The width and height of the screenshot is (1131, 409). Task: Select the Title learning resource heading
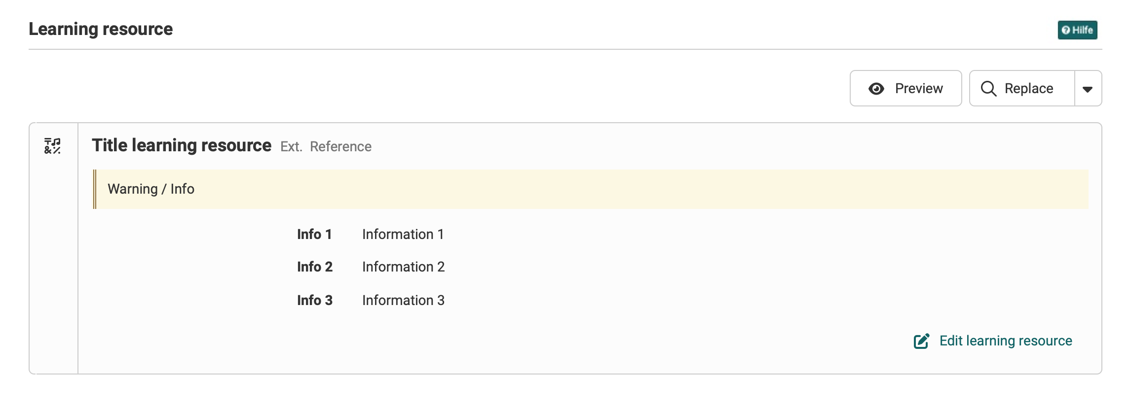pyautogui.click(x=181, y=145)
